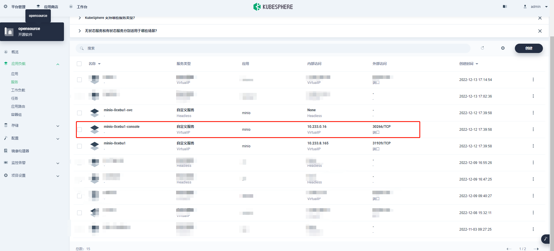
Task: Collapse the 应用负载 sidebar section
Action: point(58,64)
